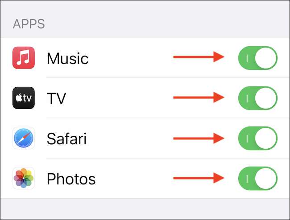Click the on-indicator line inside the Music switch
290x220 pixels.
click(247, 58)
